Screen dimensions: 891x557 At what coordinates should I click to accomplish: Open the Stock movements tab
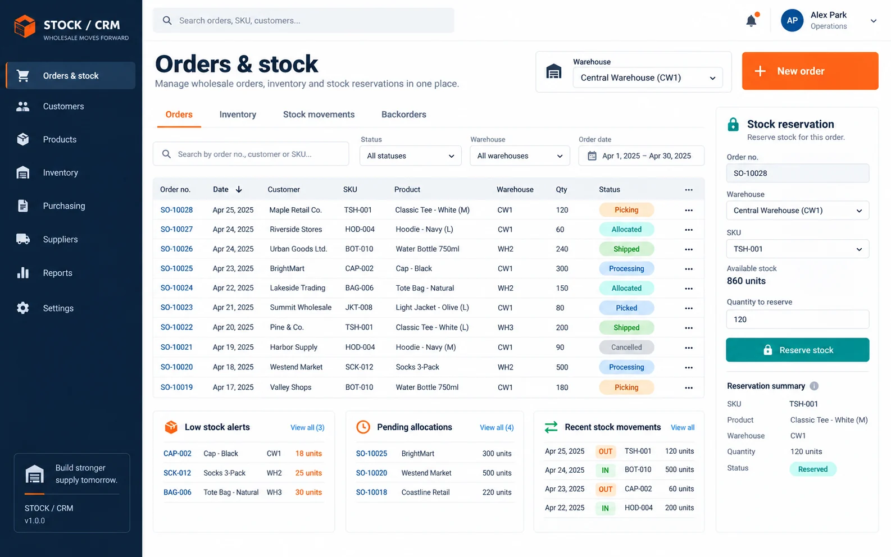pos(319,115)
